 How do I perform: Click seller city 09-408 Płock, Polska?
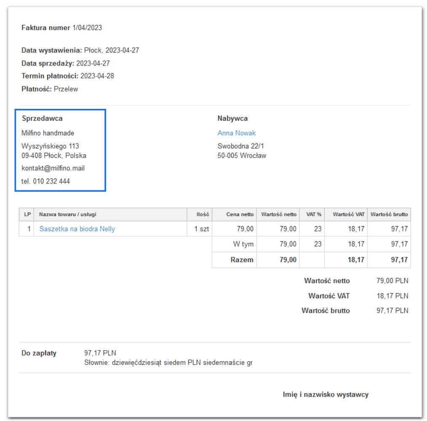pos(54,156)
